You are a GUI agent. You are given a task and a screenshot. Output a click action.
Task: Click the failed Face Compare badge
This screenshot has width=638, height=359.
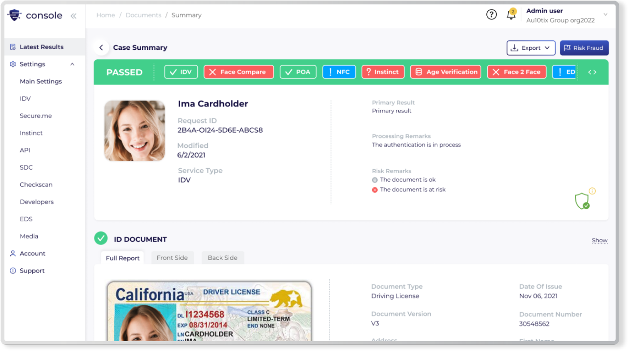(238, 71)
